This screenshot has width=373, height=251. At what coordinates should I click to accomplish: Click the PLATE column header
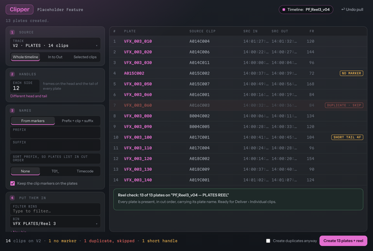pyautogui.click(x=130, y=31)
